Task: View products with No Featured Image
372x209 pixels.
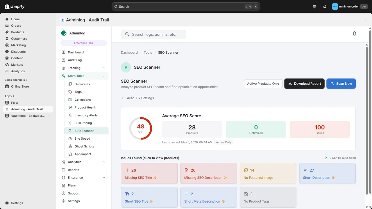Action: click(x=268, y=173)
